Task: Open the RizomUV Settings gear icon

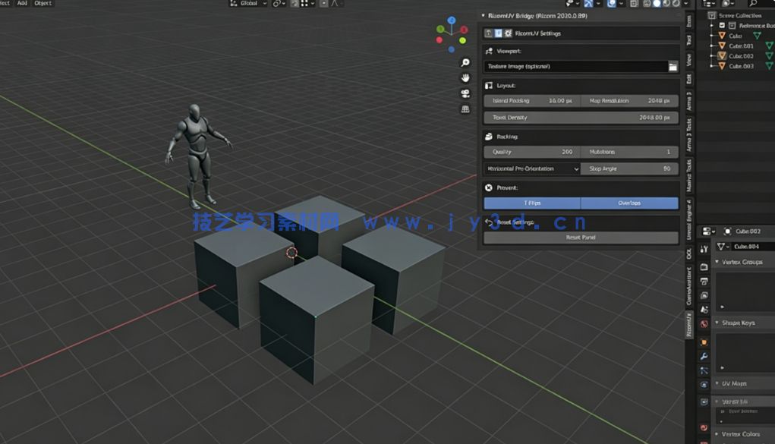Action: [x=507, y=33]
